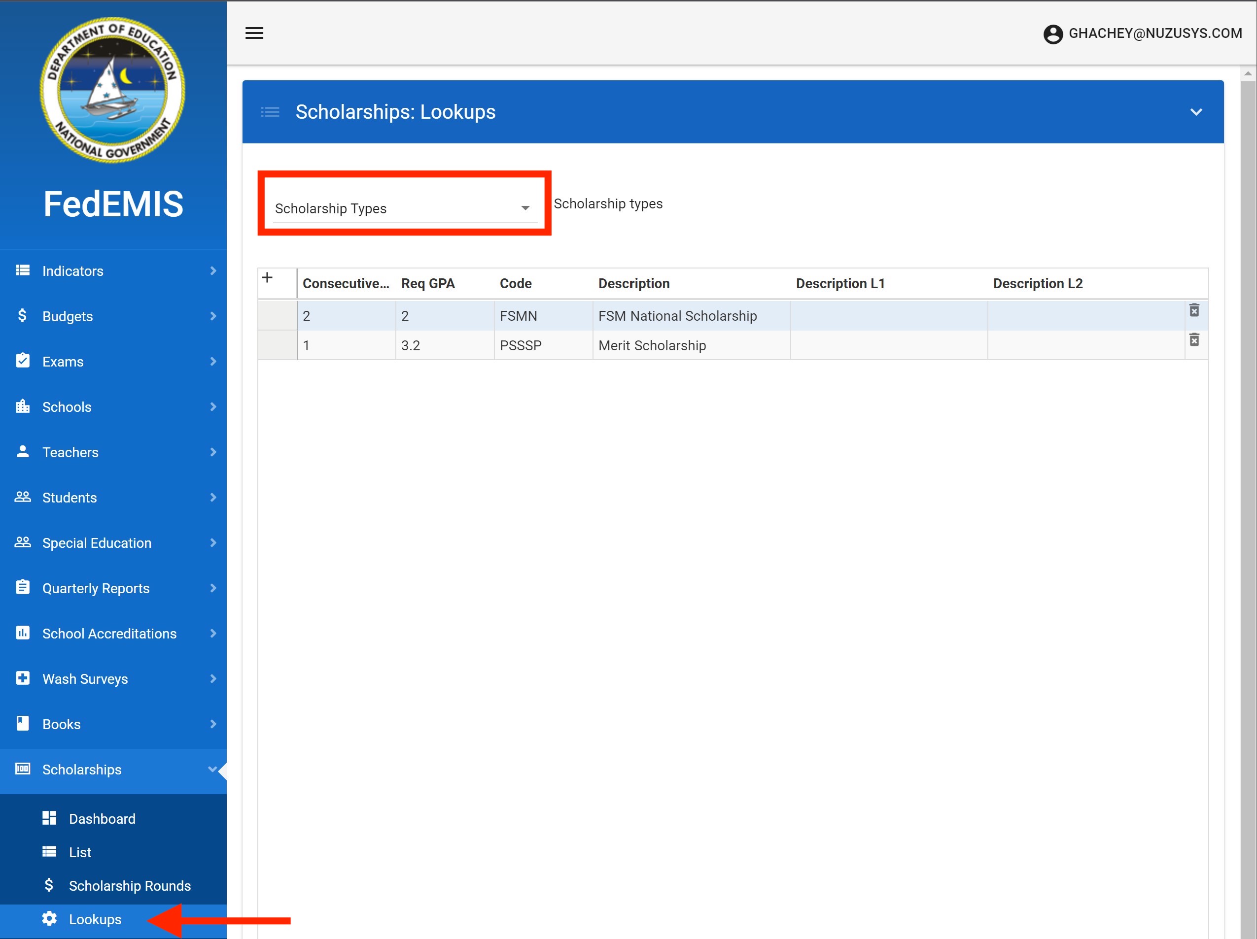The image size is (1257, 939).
Task: Delete the Merit Scholarship row
Action: pyautogui.click(x=1194, y=340)
